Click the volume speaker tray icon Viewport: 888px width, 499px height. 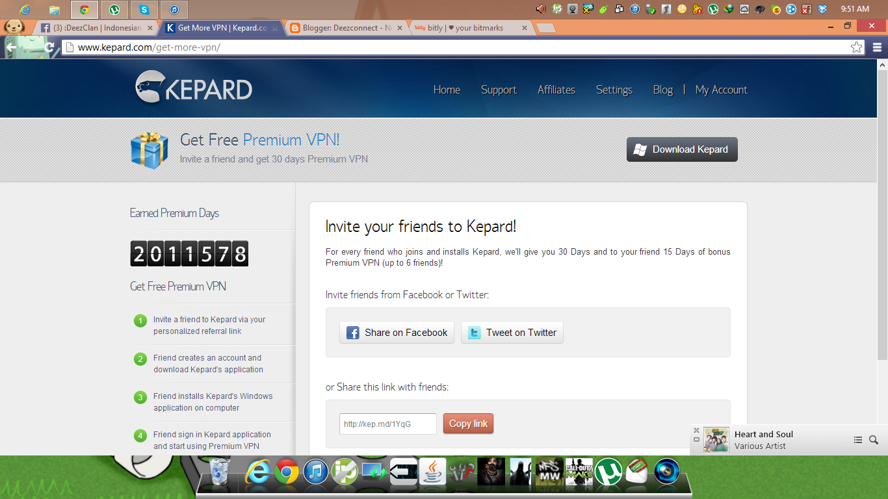541,9
